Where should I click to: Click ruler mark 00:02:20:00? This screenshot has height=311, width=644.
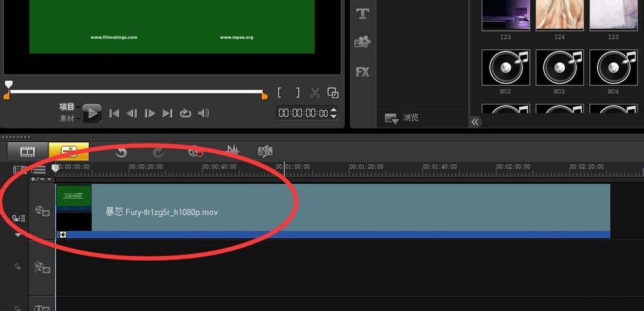point(587,167)
